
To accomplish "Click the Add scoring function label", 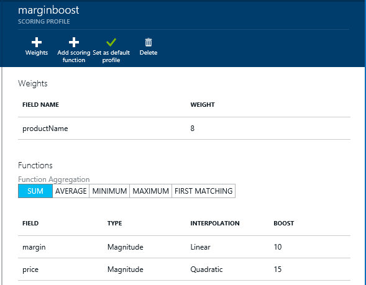I will click(74, 57).
